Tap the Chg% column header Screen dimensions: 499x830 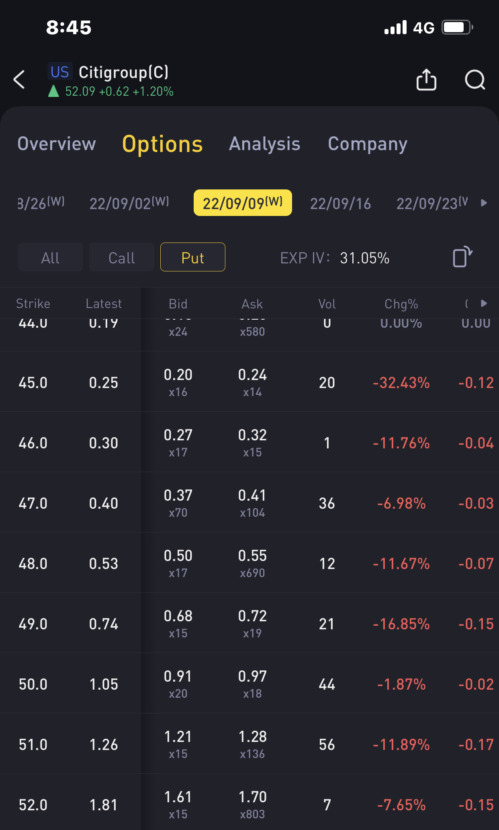[401, 304]
